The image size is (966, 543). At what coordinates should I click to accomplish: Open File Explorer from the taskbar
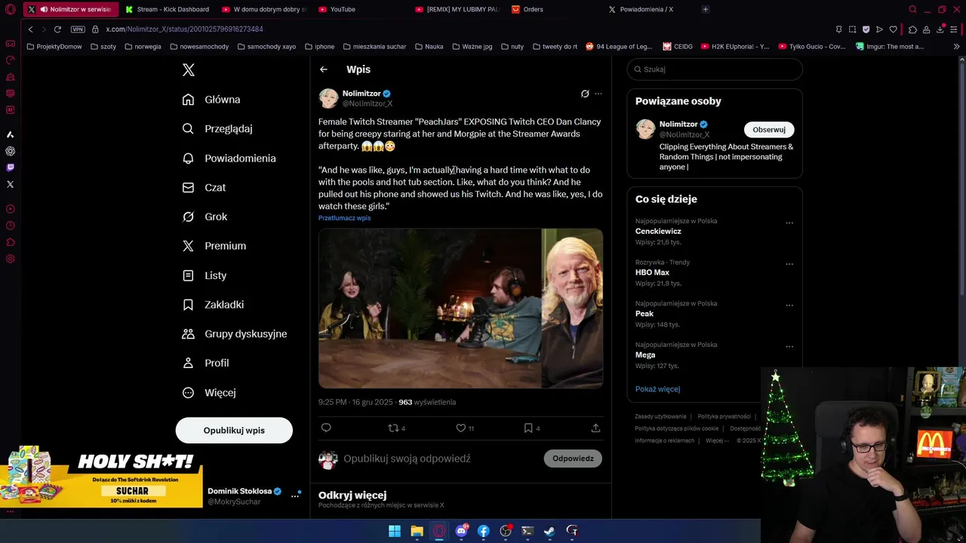[417, 531]
